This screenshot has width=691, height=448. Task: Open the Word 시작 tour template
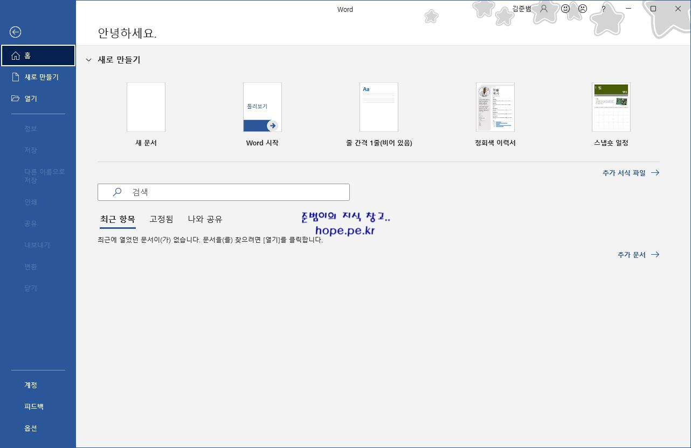[x=262, y=107]
